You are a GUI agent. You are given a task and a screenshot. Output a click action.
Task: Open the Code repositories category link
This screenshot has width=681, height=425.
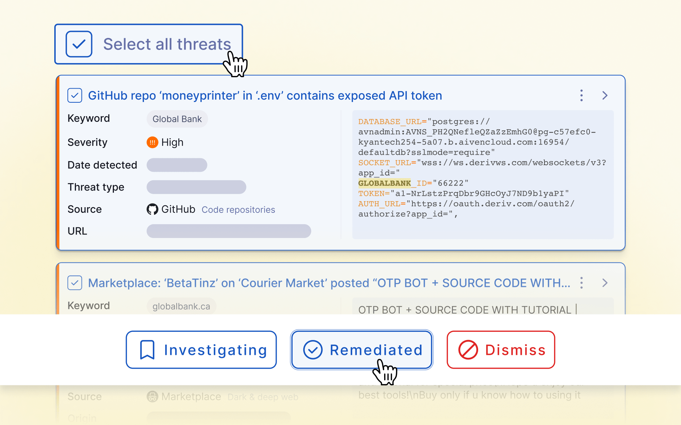(238, 210)
